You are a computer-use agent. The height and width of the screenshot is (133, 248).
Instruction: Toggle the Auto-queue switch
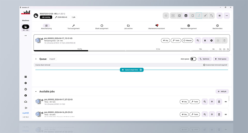[193, 59]
